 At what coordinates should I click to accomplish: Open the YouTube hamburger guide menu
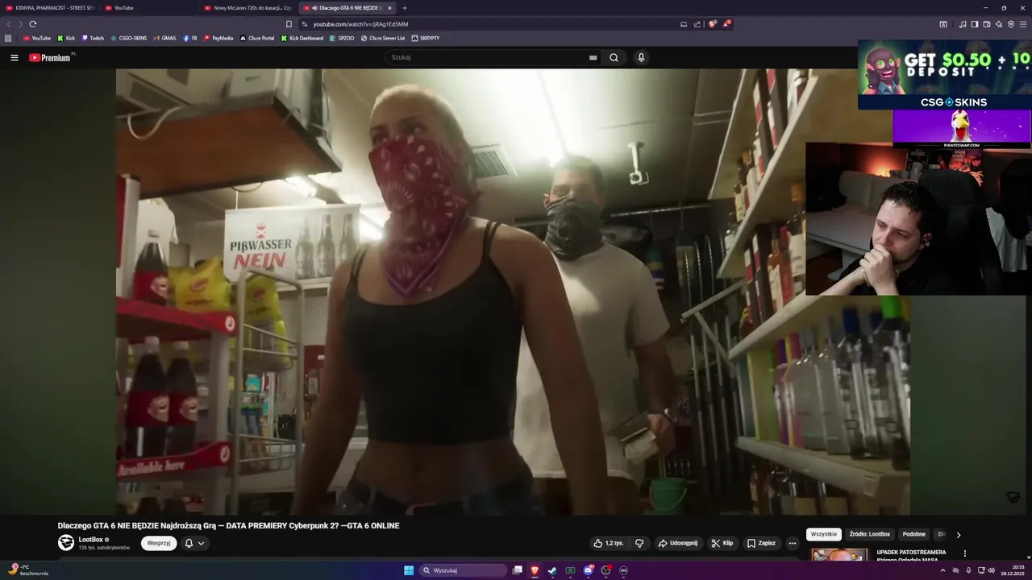(x=14, y=58)
